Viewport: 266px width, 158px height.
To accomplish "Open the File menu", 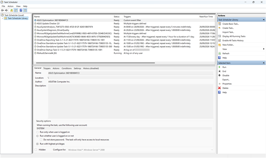I will click(x=4, y=6).
